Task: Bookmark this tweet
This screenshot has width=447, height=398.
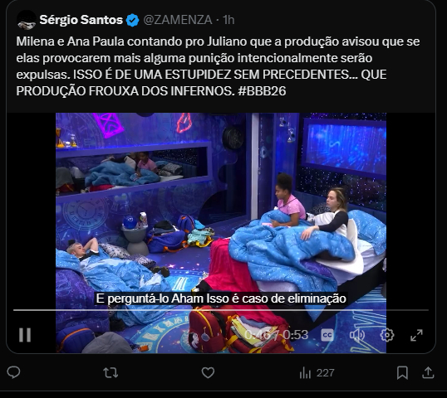Action: [402, 372]
